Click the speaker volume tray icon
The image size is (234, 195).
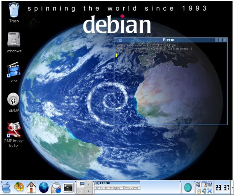tap(204, 191)
